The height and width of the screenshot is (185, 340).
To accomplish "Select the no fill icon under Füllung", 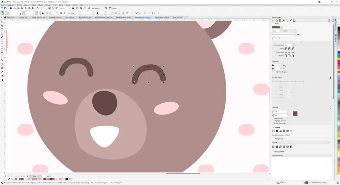I will 273,131.
